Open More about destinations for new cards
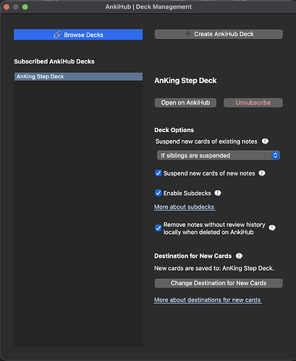The height and width of the screenshot is (361, 296). 208,300
